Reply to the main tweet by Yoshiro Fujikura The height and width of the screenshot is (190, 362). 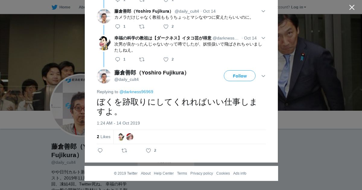pyautogui.click(x=100, y=150)
